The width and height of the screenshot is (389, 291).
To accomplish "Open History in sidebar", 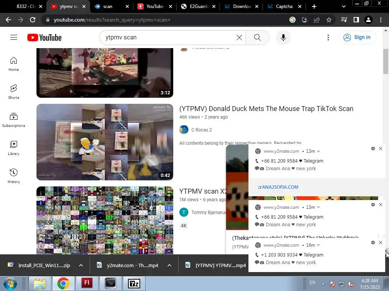I will tap(14, 176).
